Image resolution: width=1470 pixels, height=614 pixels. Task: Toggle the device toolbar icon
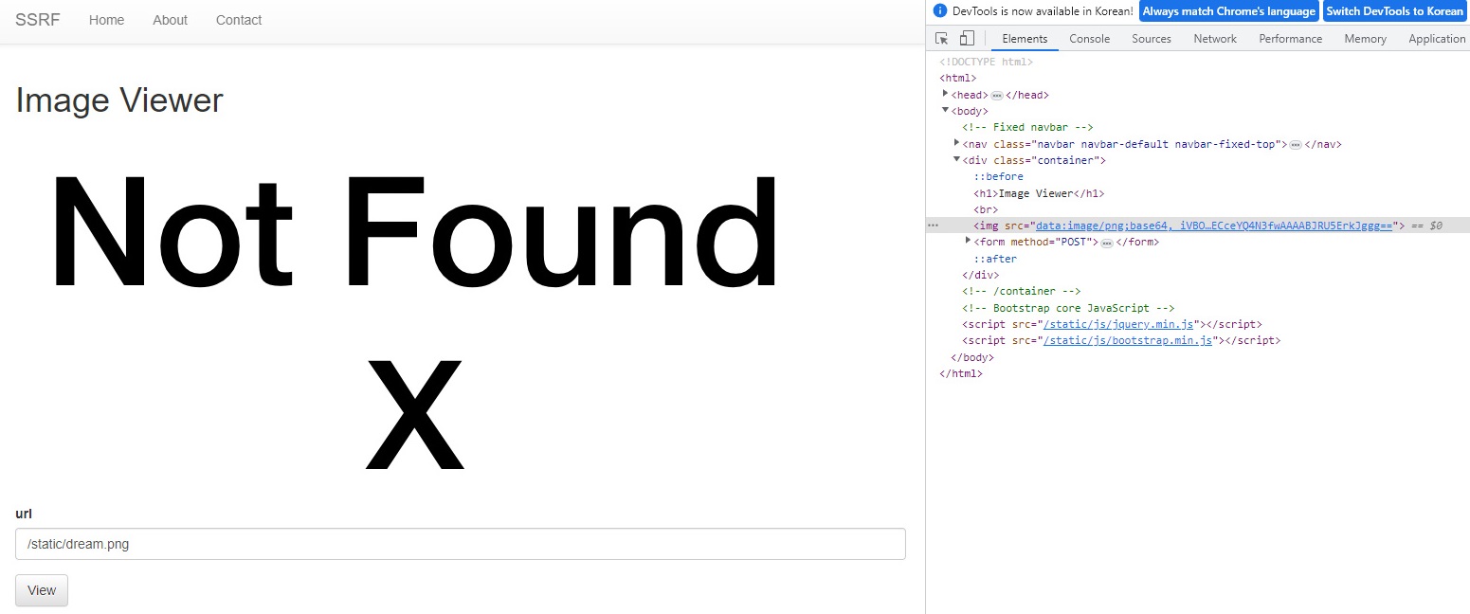click(x=967, y=39)
